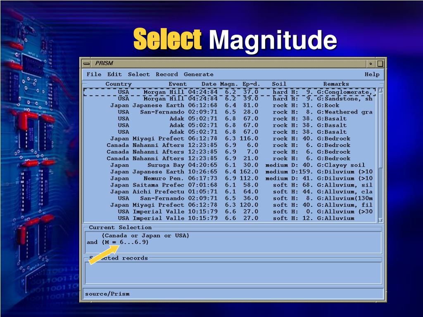Click the PRISM window minimize dot button

pyautogui.click(x=371, y=64)
